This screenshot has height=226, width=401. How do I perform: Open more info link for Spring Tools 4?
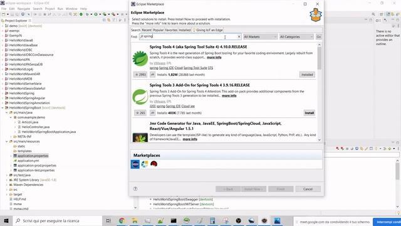[x=214, y=57]
